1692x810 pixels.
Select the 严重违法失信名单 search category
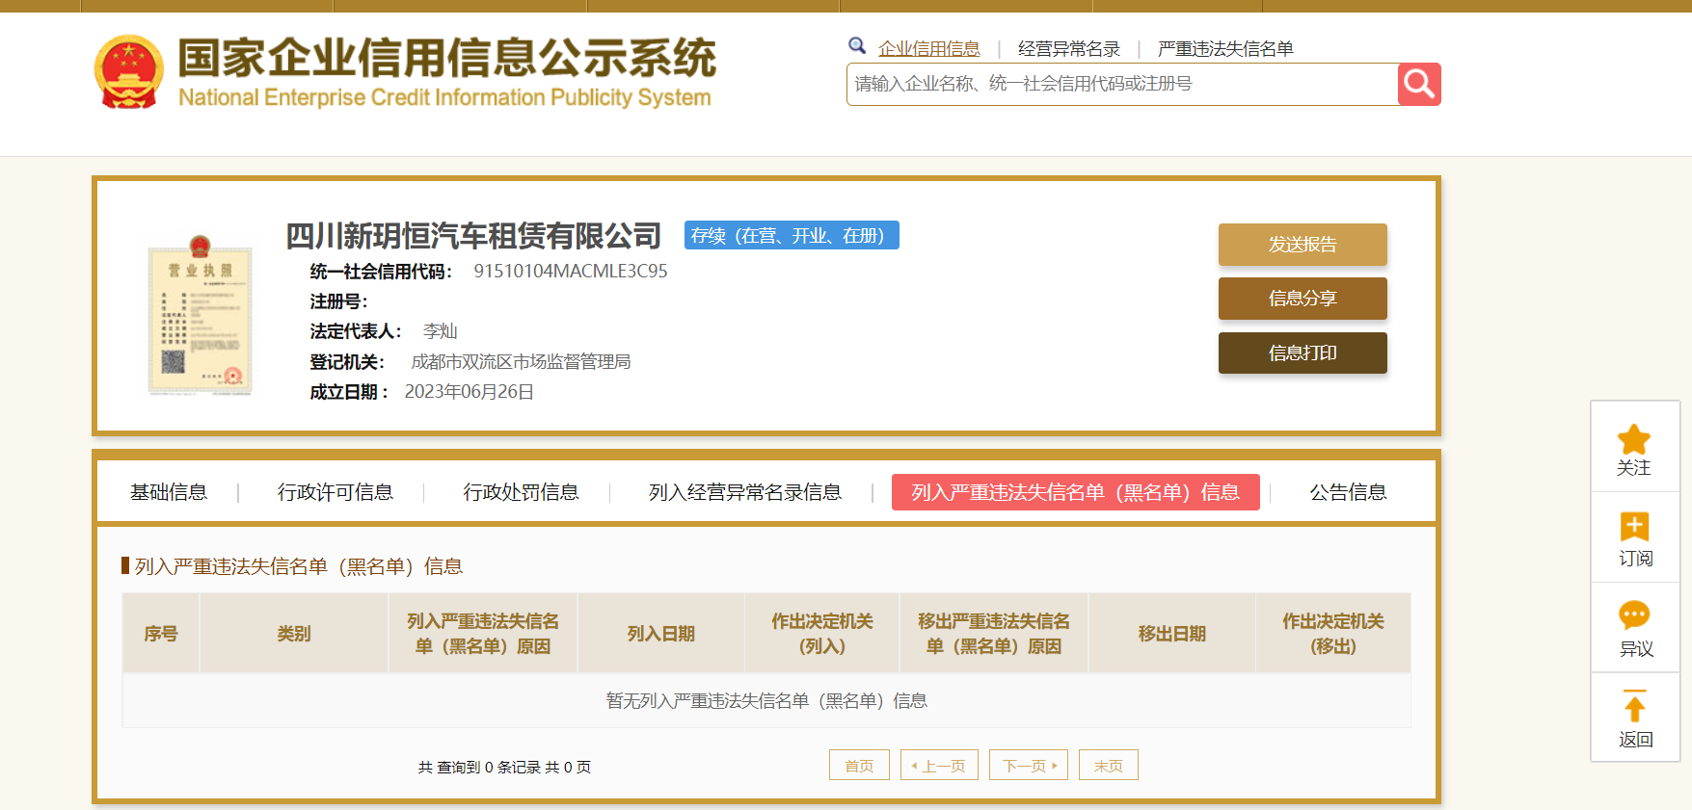pyautogui.click(x=1225, y=48)
